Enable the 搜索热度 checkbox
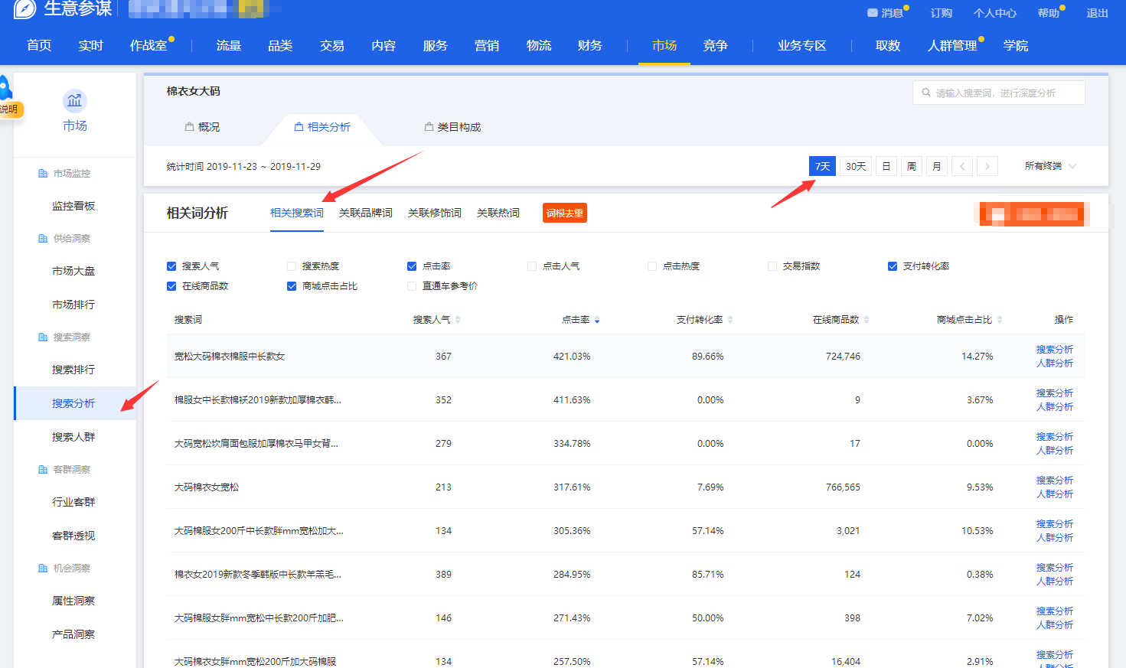Viewport: 1126px width, 668px height. [292, 266]
